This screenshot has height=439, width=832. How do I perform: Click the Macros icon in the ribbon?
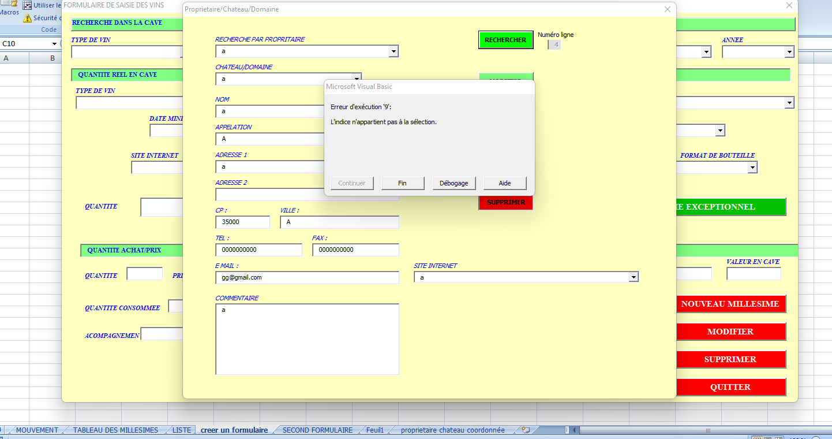point(9,8)
